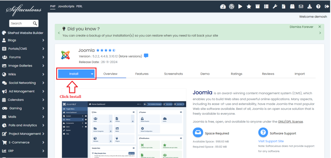Click the blue Install button

(x=74, y=74)
